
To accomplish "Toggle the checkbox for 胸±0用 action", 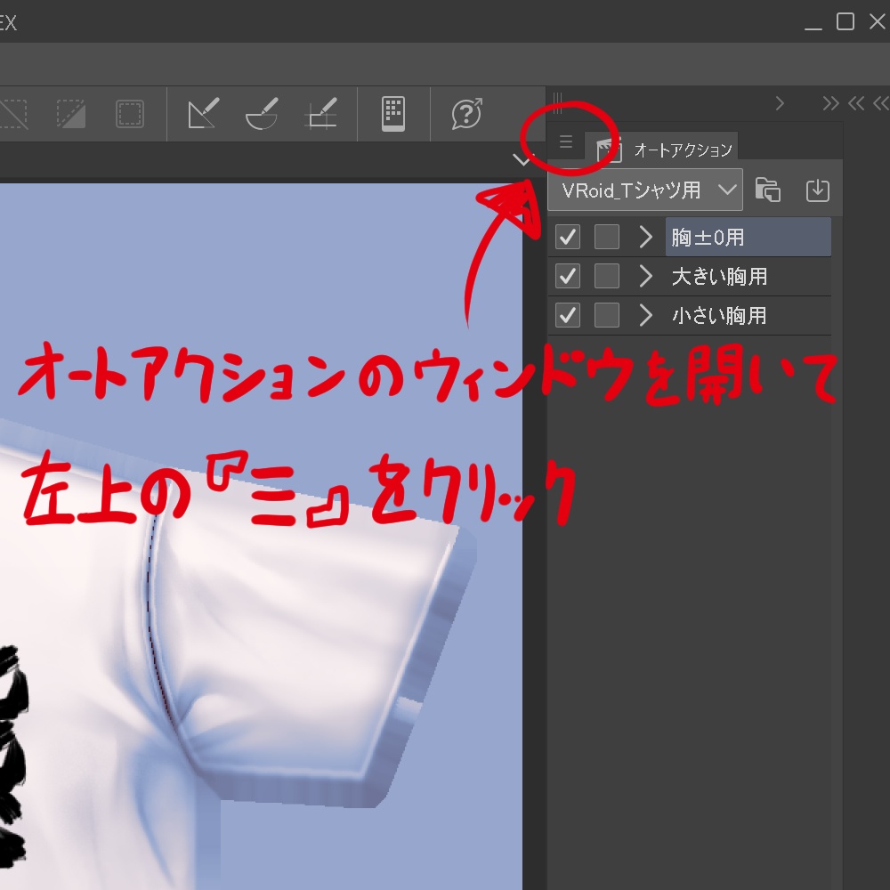I will [x=567, y=237].
